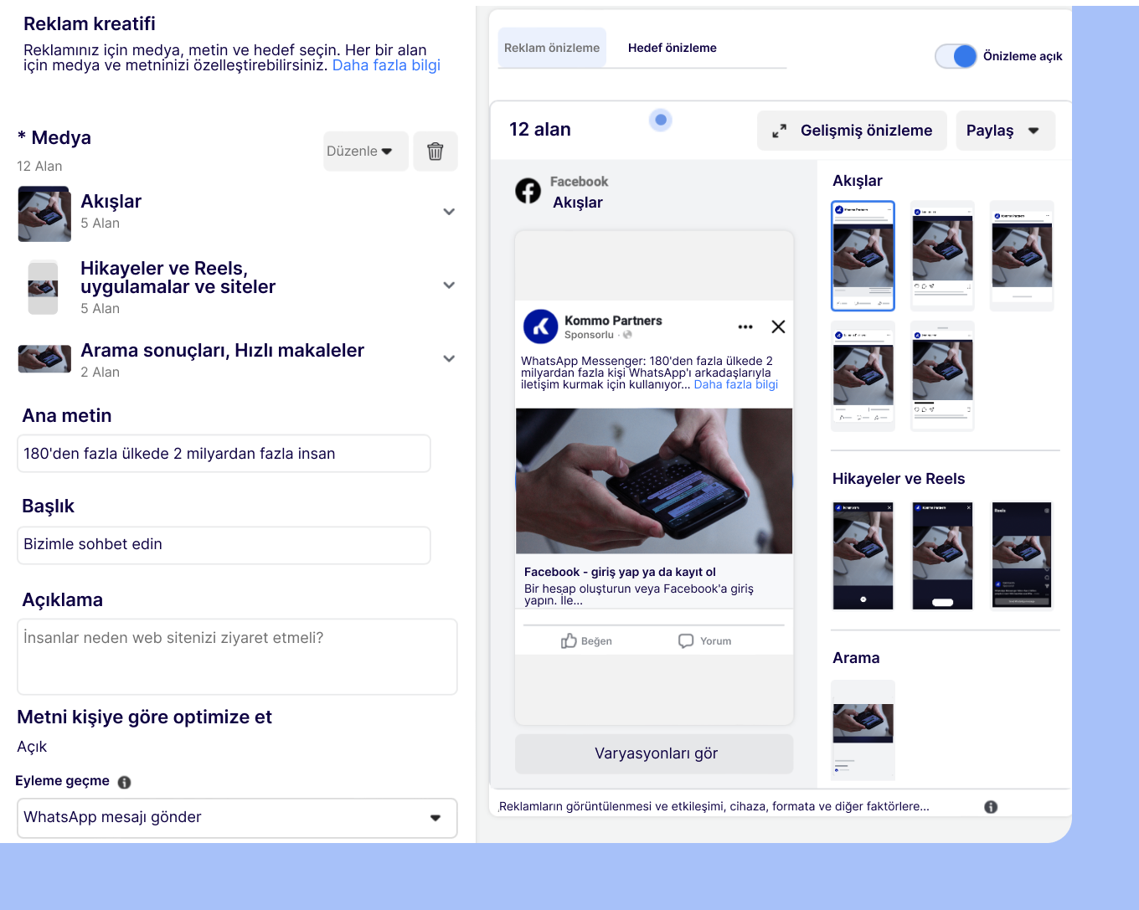Select first Akışlar thumbnail in second row
Screen dimensions: 1139x910
pos(863,376)
